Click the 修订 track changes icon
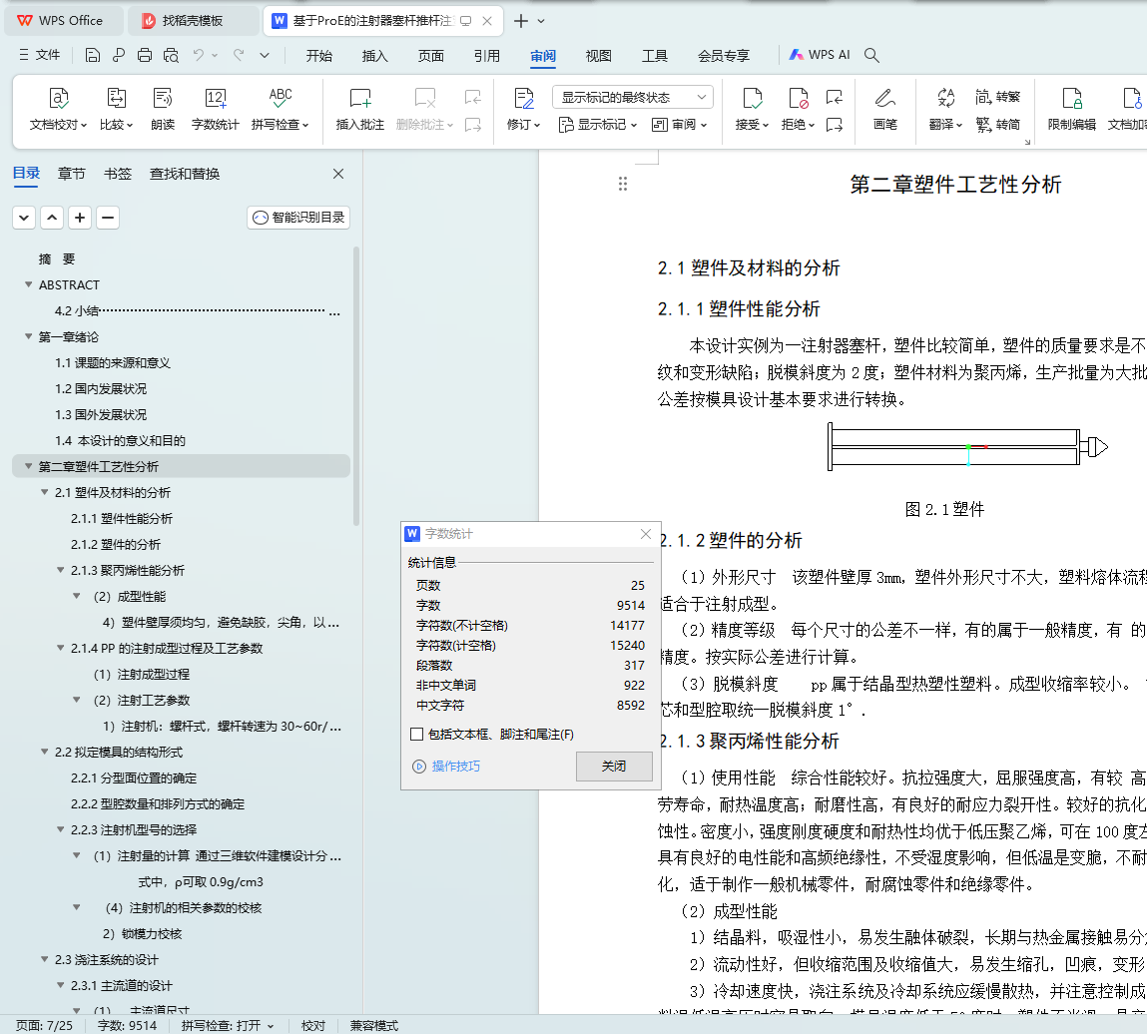This screenshot has width=1147, height=1034. [524, 98]
